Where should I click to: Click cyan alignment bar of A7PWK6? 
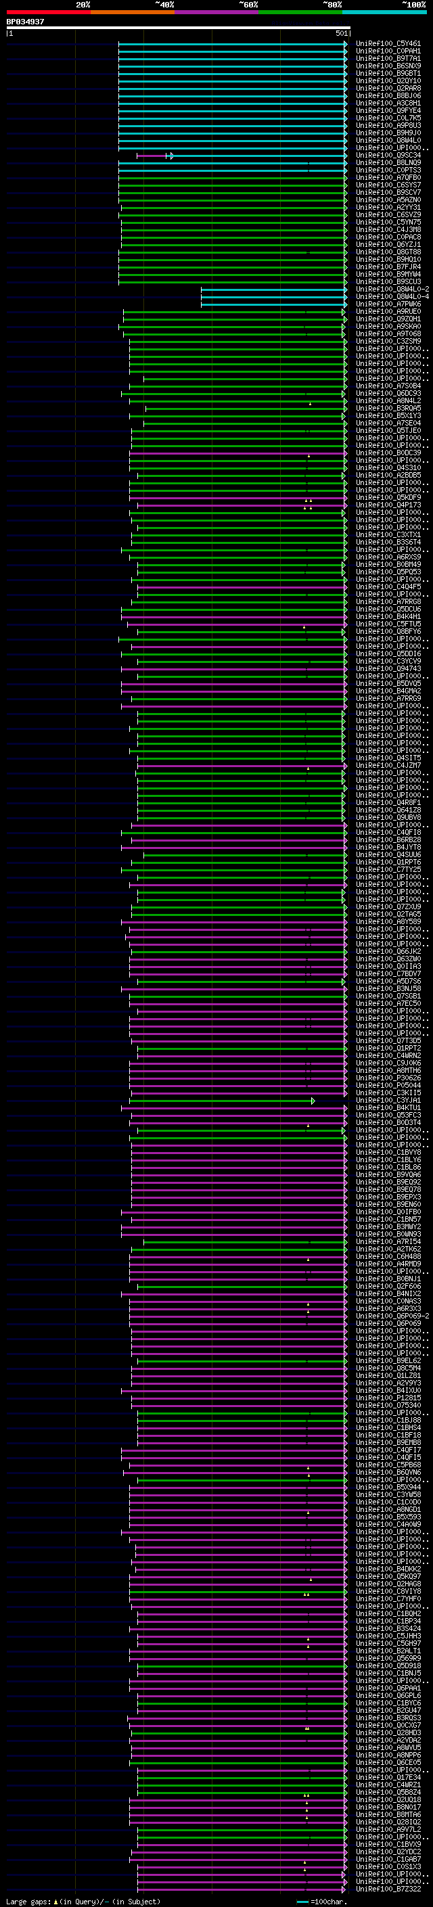coord(274,304)
